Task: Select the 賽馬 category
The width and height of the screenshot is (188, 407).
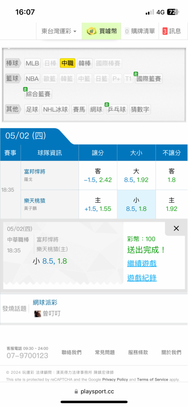Action: (x=79, y=109)
